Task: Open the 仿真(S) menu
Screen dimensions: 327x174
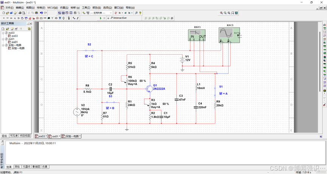Action: click(x=64, y=8)
